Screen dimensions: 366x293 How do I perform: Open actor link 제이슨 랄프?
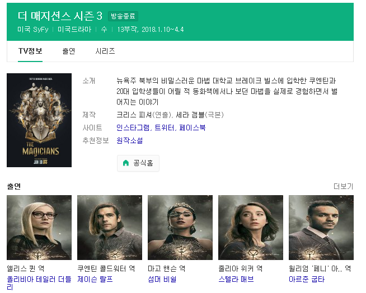[95, 279]
